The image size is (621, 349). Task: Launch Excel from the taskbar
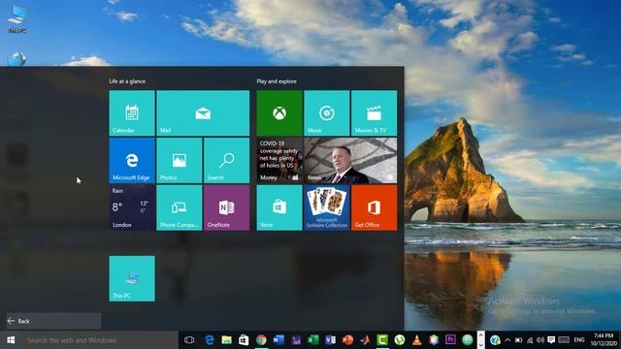coord(312,340)
